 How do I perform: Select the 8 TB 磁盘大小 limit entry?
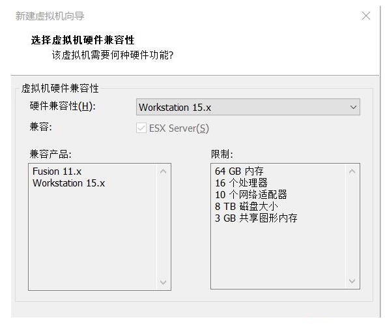(x=246, y=207)
